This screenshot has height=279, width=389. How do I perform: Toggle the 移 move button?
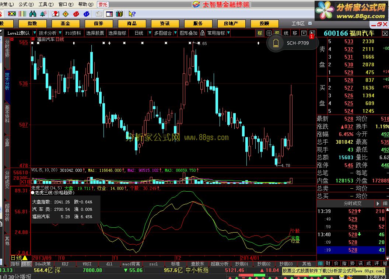(x=295, y=33)
